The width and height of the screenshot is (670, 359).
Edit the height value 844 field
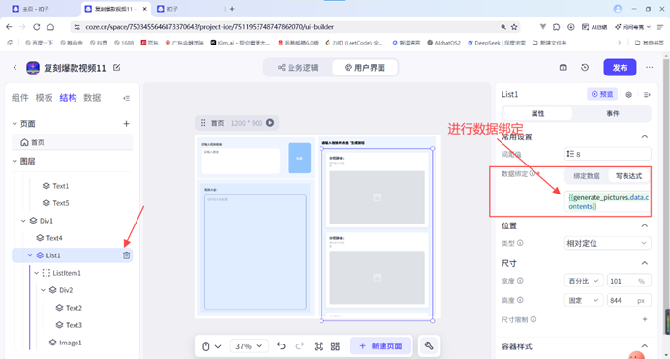coord(628,300)
